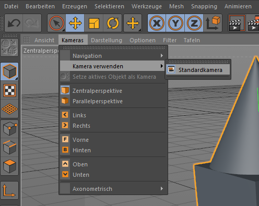Close the viewport Kameras menu

[x=73, y=40]
